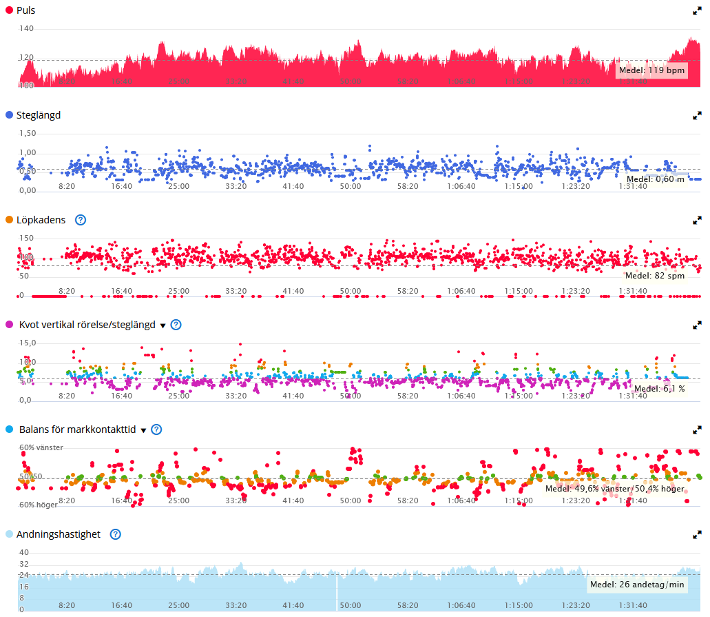
Task: Click the 15,0 axis value in Kvot chart
Action: 27,343
